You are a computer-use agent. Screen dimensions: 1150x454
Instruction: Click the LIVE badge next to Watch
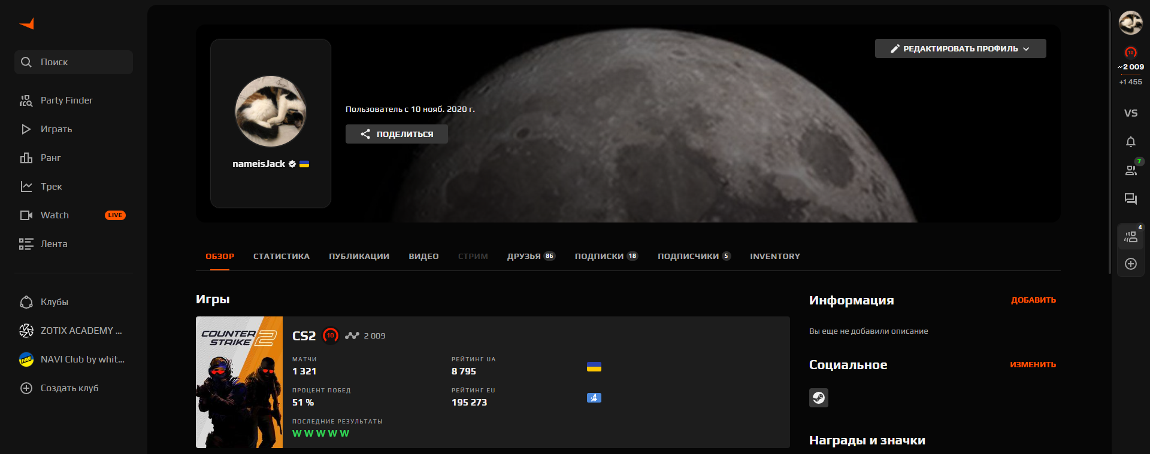tap(115, 215)
